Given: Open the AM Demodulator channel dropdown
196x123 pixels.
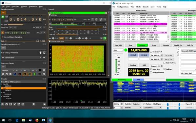Looking at the screenshot, I should [x=21, y=58].
